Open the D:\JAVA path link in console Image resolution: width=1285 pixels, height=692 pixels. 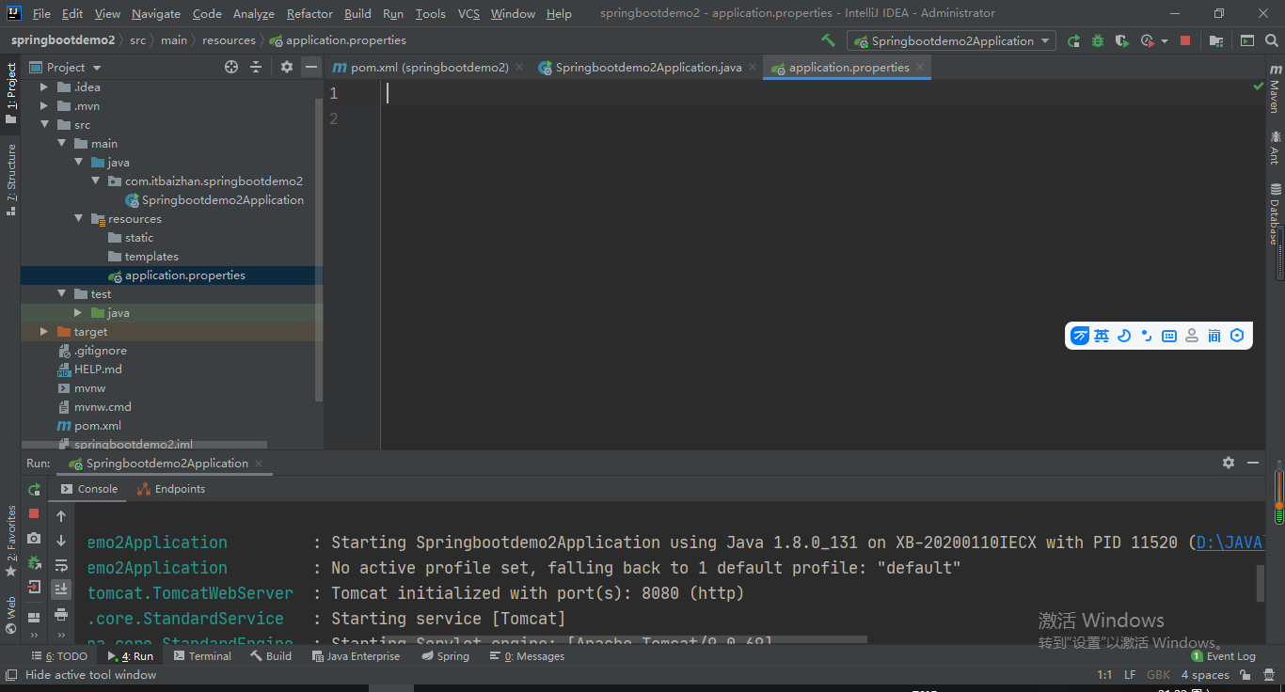(1229, 543)
